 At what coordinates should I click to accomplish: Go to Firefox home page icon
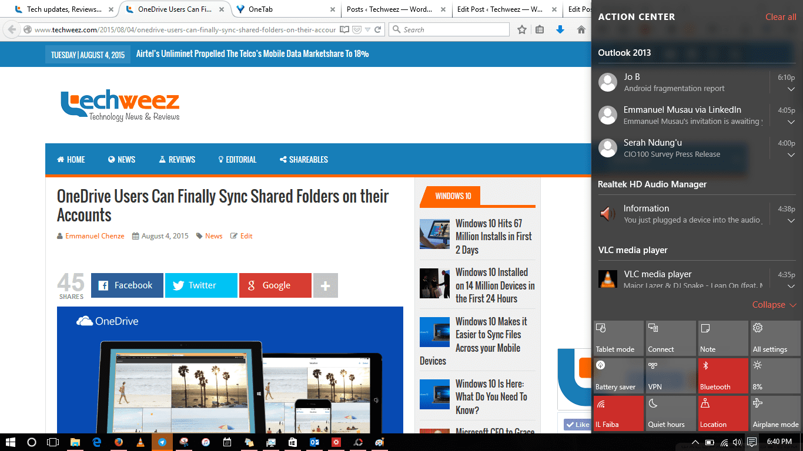pyautogui.click(x=581, y=29)
